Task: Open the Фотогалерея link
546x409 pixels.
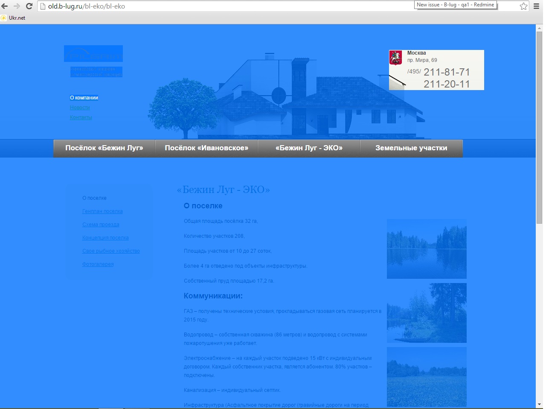Action: [98, 264]
